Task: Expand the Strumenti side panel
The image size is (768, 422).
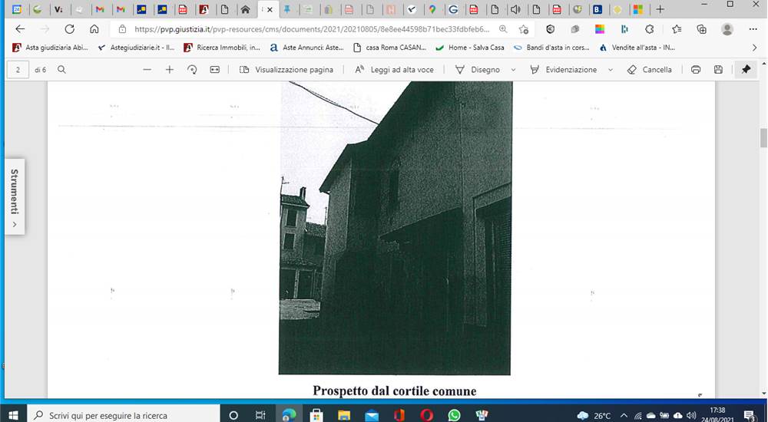Action: pyautogui.click(x=15, y=197)
